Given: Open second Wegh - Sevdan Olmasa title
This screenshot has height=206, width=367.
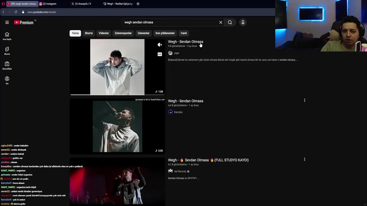Looking at the screenshot, I should click(x=186, y=101).
